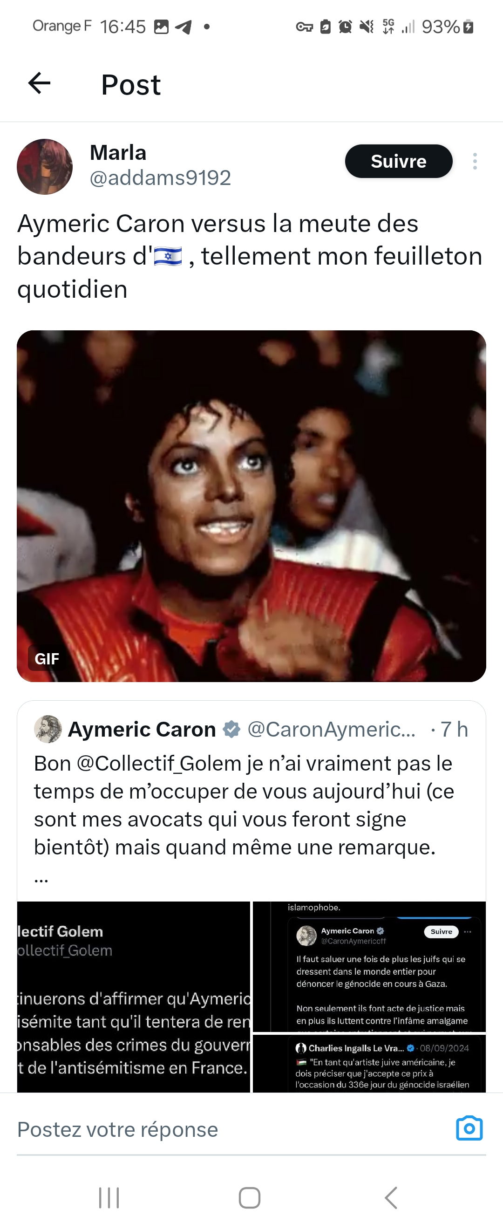Open Marla's profile picture
Screen dimensions: 503x1230
(45, 167)
